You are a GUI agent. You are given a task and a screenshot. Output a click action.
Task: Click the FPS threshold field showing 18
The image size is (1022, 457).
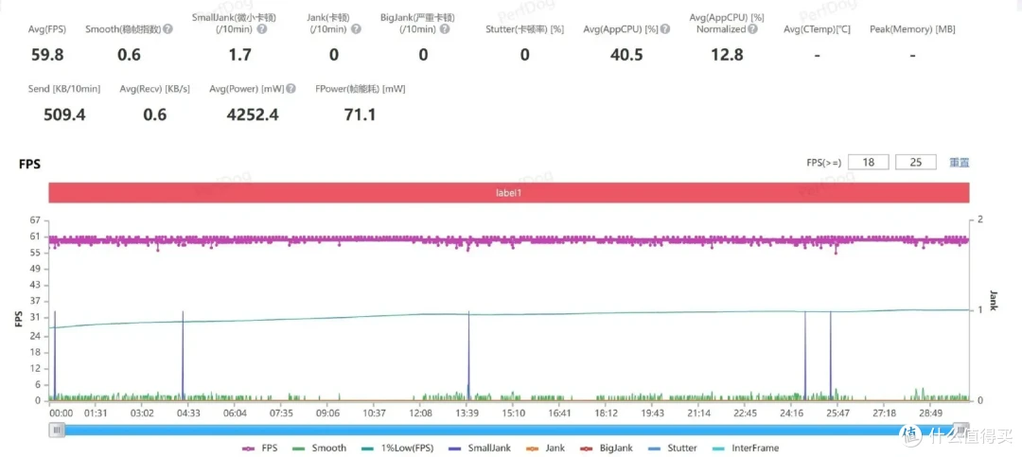(x=868, y=163)
